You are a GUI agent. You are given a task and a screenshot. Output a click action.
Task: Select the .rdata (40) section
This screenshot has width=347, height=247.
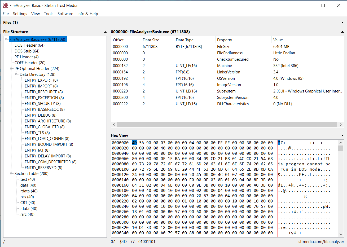29,191
